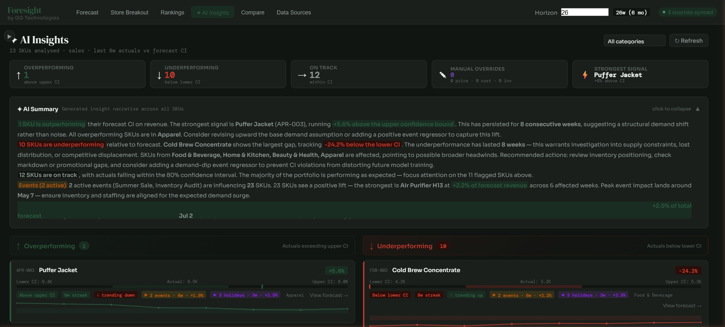The width and height of the screenshot is (725, 327).
Task: Click the sparkle icon beside AI Insights heading
Action: (x=14, y=41)
